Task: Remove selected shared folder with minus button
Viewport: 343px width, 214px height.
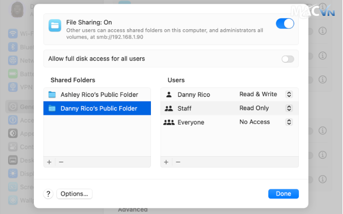Action: tap(61, 162)
